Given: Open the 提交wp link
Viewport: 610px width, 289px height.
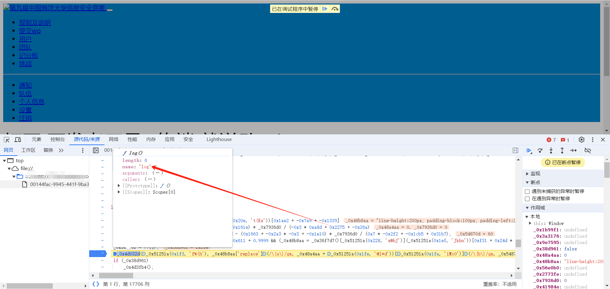Looking at the screenshot, I should tap(30, 31).
